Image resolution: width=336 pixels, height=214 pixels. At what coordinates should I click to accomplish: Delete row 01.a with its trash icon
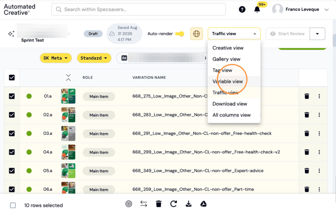(x=306, y=96)
